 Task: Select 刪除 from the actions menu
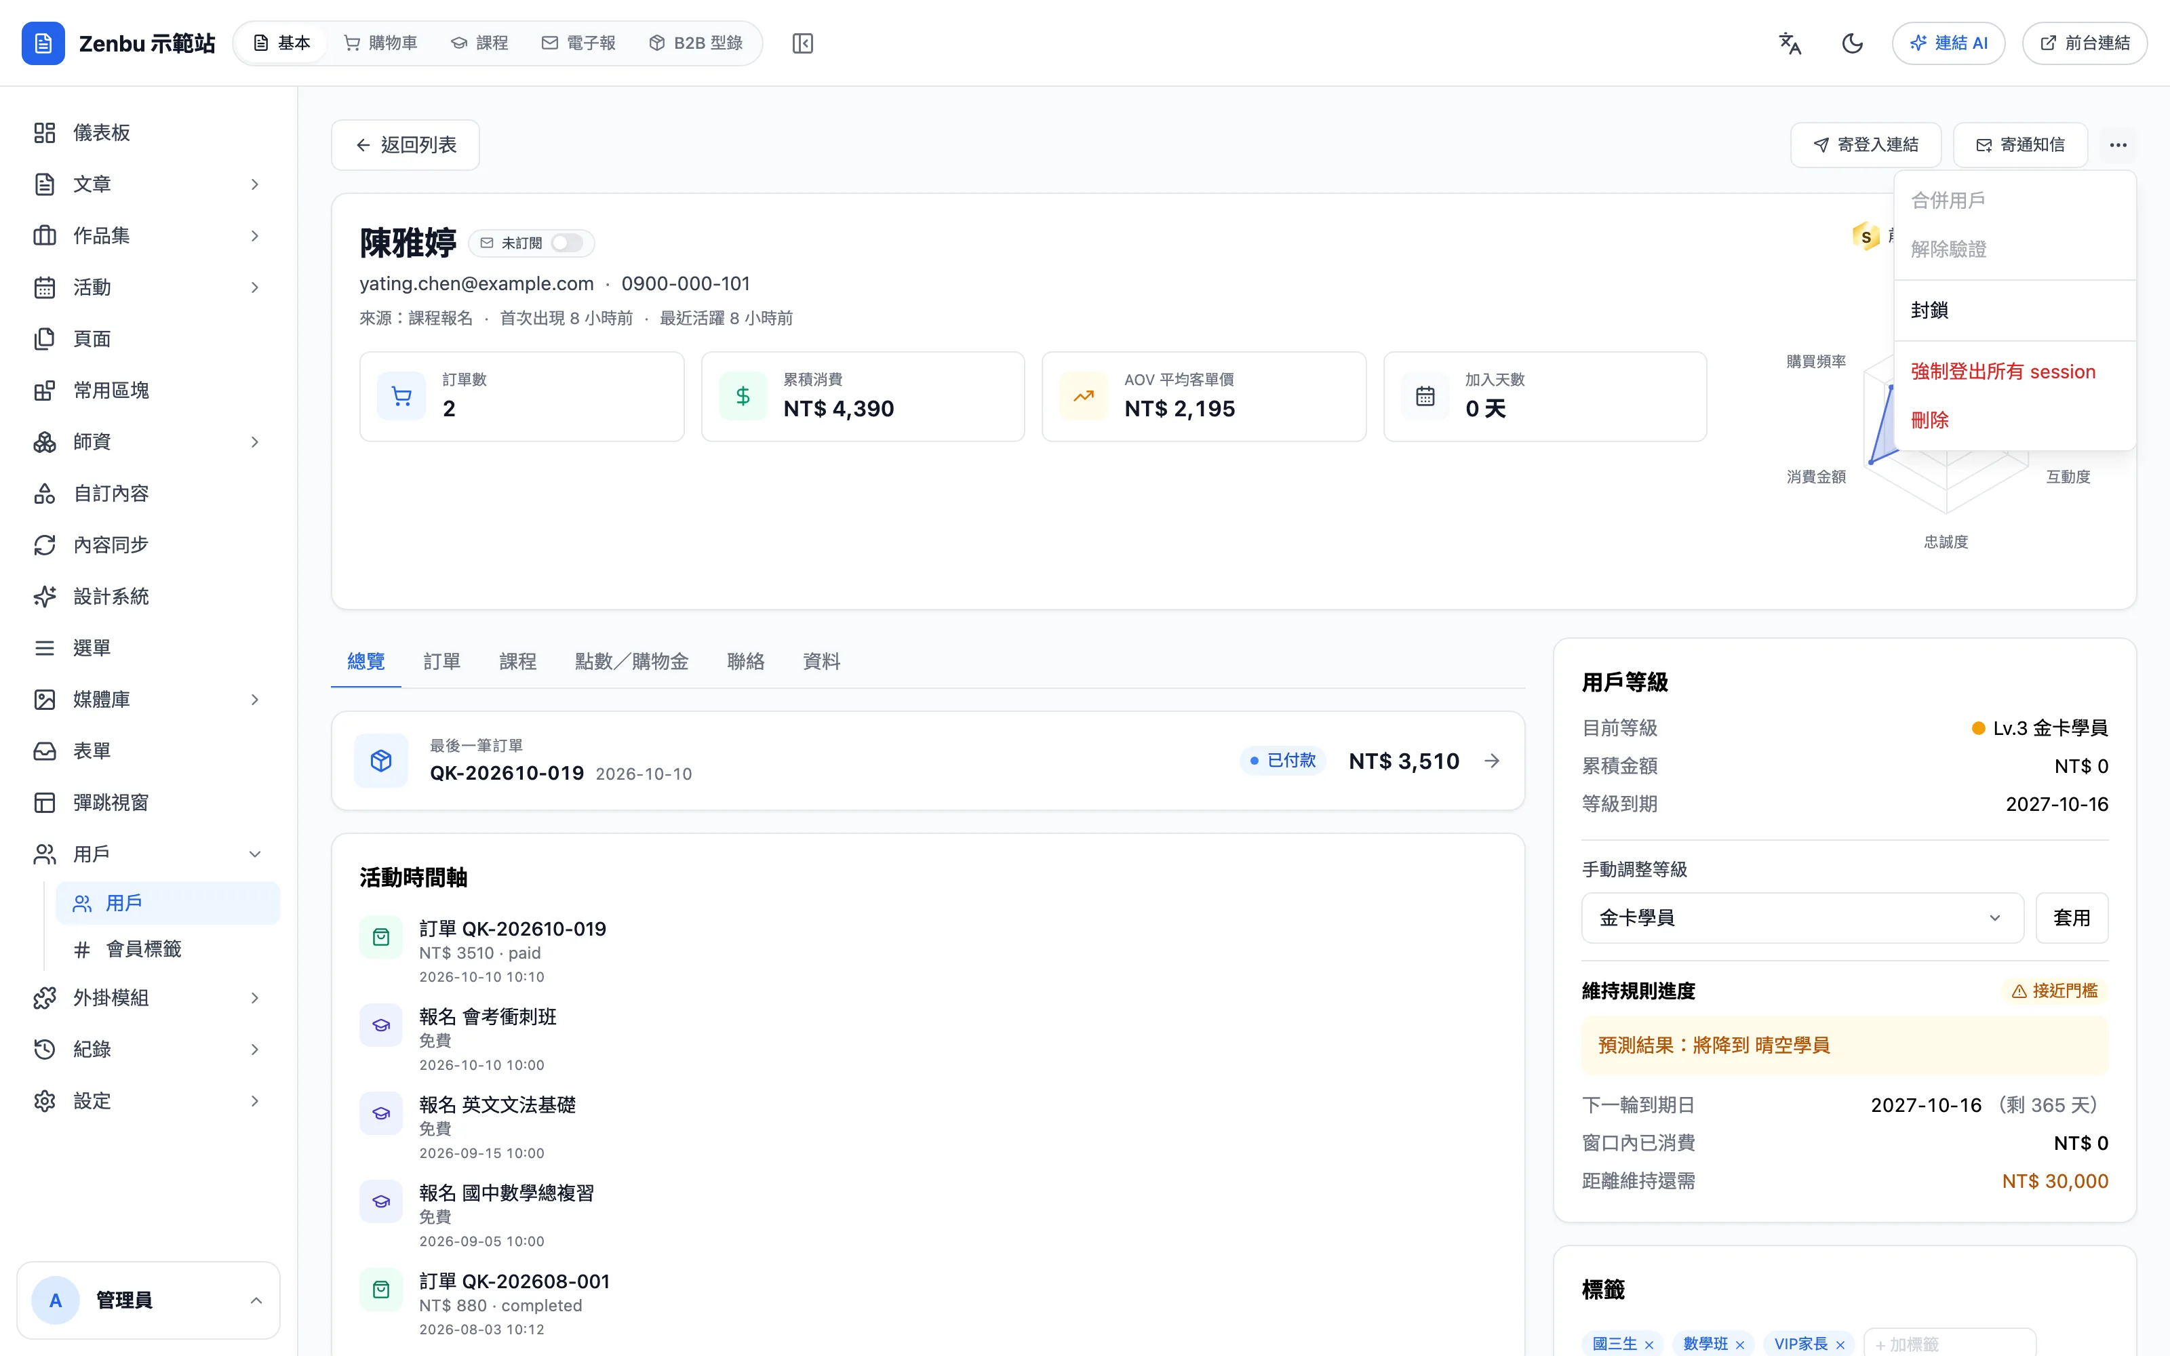point(2015,420)
